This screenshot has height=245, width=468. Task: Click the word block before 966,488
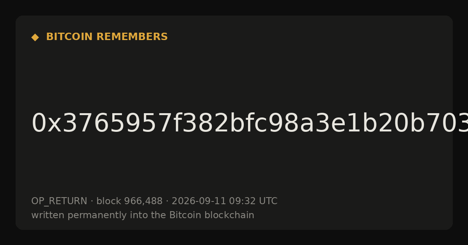(x=109, y=201)
